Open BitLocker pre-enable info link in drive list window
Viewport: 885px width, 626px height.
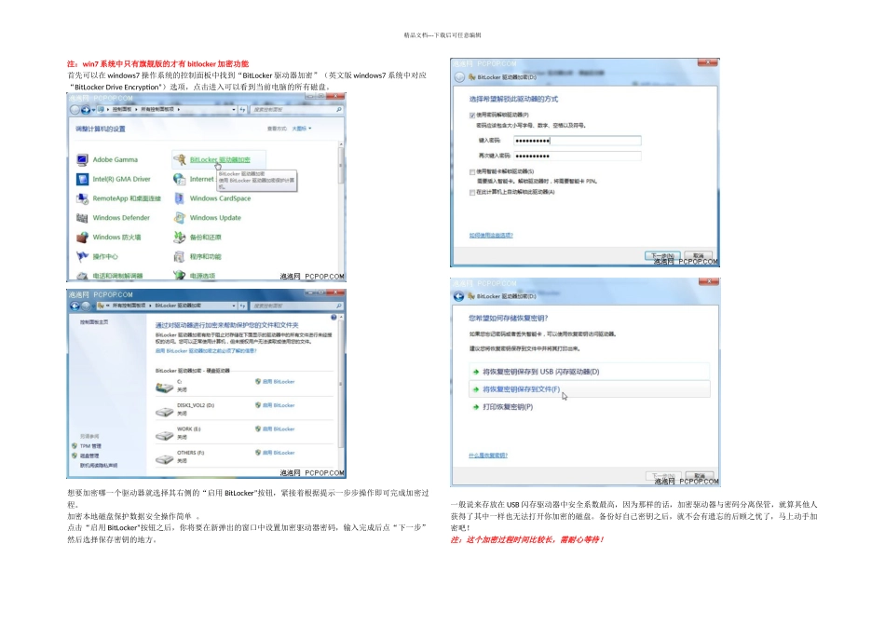pos(206,351)
